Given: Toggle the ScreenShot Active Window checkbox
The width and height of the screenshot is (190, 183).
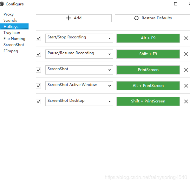Looking at the screenshot, I should (38, 86).
